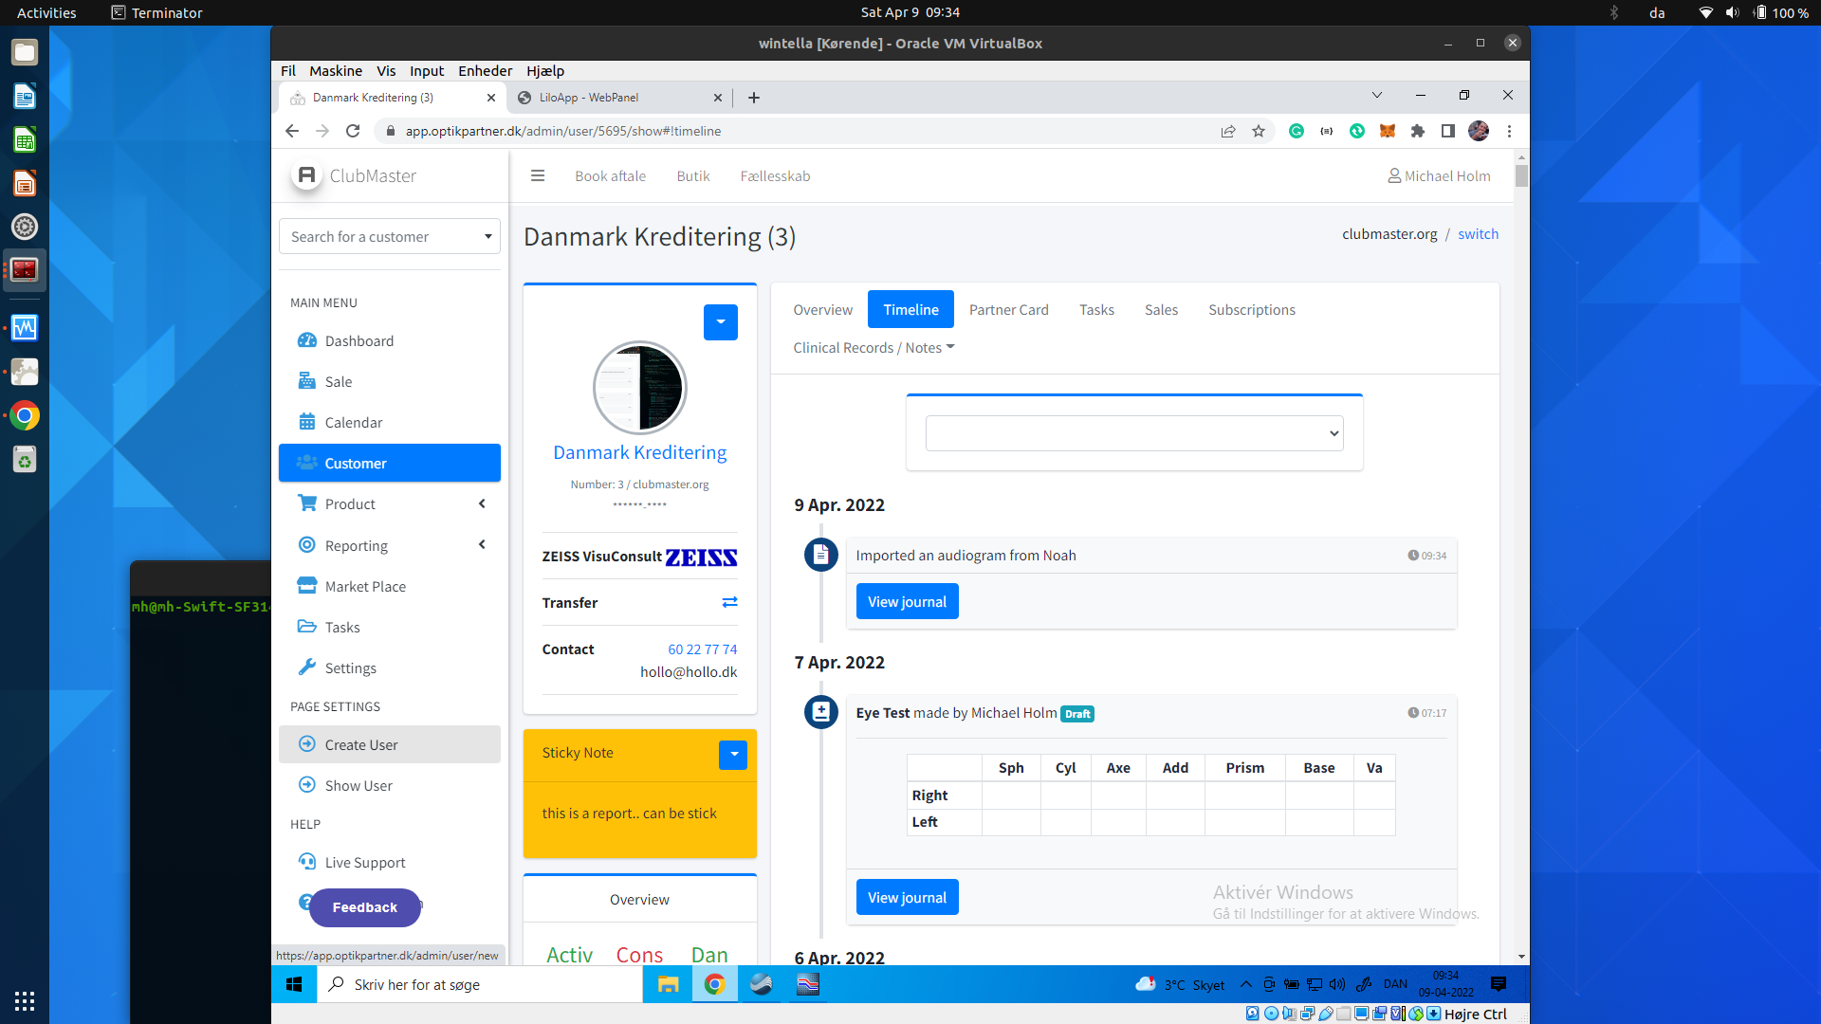Image resolution: width=1821 pixels, height=1024 pixels.
Task: Open the empty timeline filter select box
Action: 1133,433
